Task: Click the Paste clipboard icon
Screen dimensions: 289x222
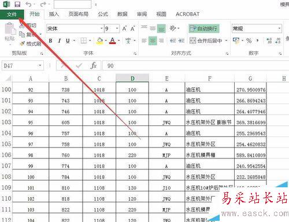Action: click(10, 29)
